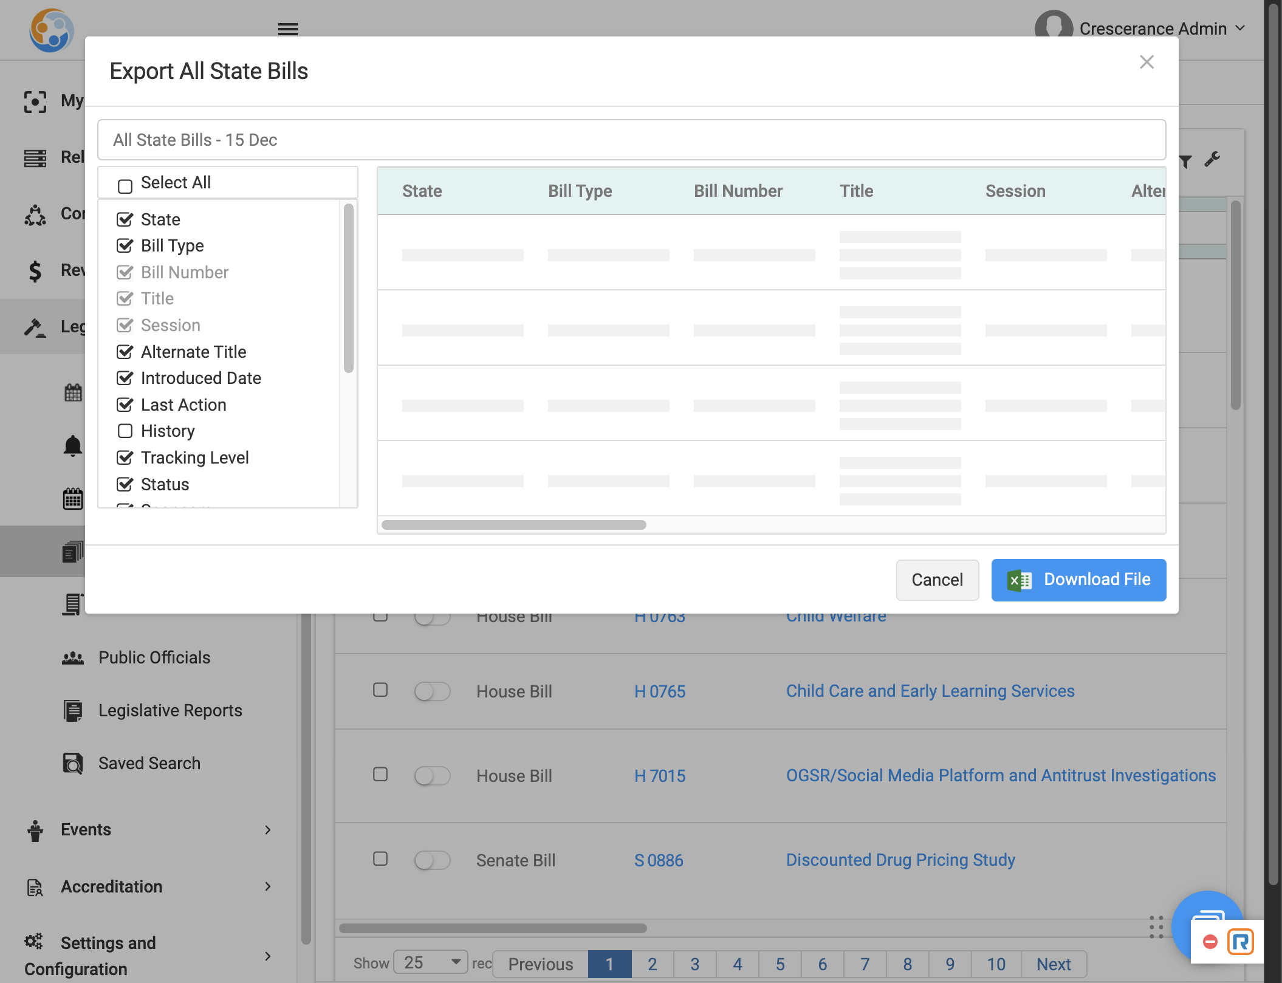Viewport: 1282px width, 983px height.
Task: Click the gavel Legislation sidebar icon
Action: (35, 327)
